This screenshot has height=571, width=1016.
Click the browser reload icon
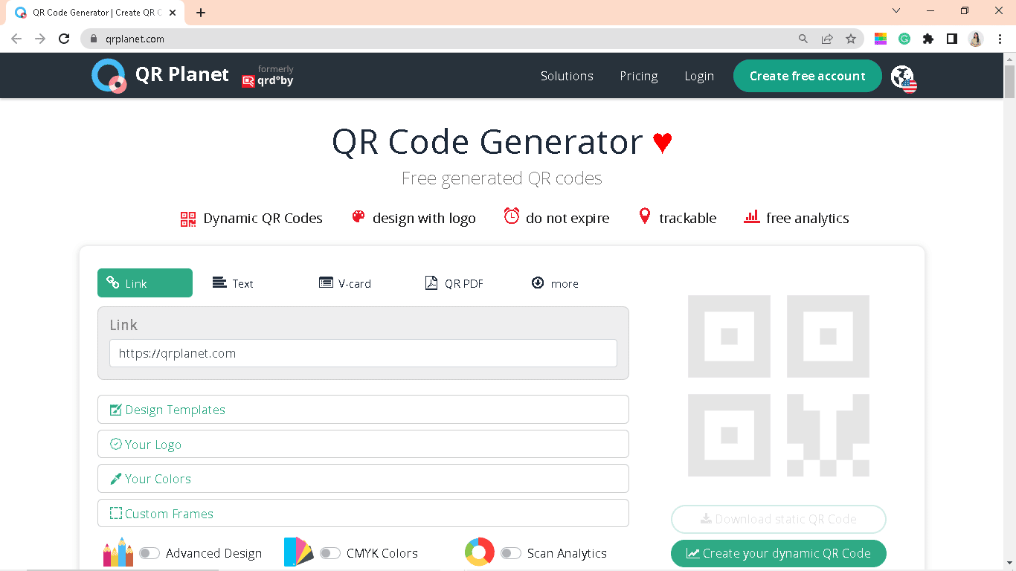click(64, 39)
